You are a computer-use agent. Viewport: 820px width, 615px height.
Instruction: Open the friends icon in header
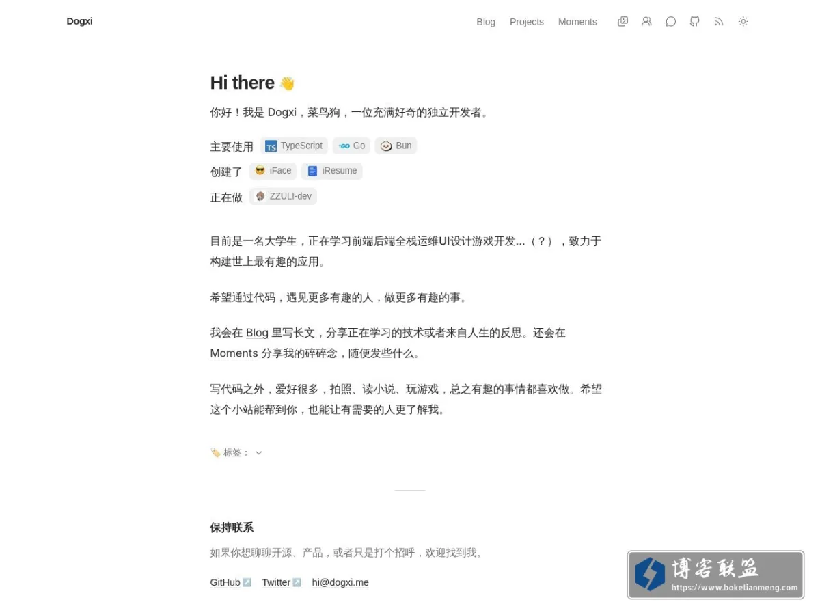click(646, 21)
